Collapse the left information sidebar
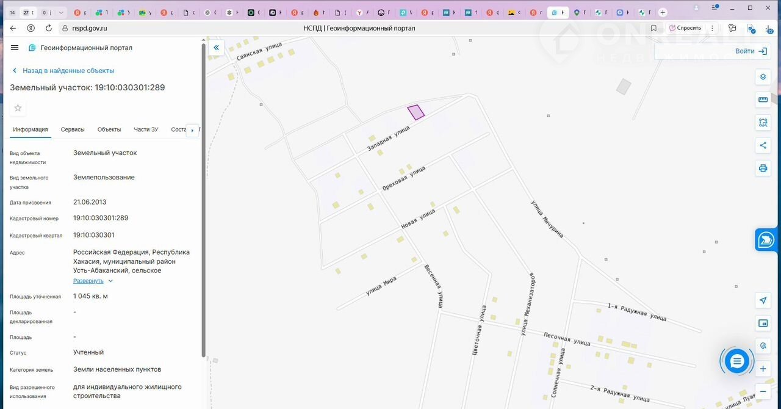The height and width of the screenshot is (409, 781). (x=216, y=48)
